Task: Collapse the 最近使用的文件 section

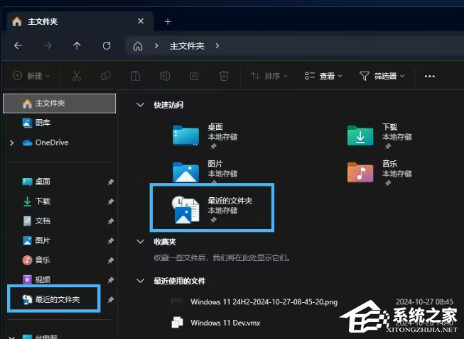Action: tap(140, 281)
